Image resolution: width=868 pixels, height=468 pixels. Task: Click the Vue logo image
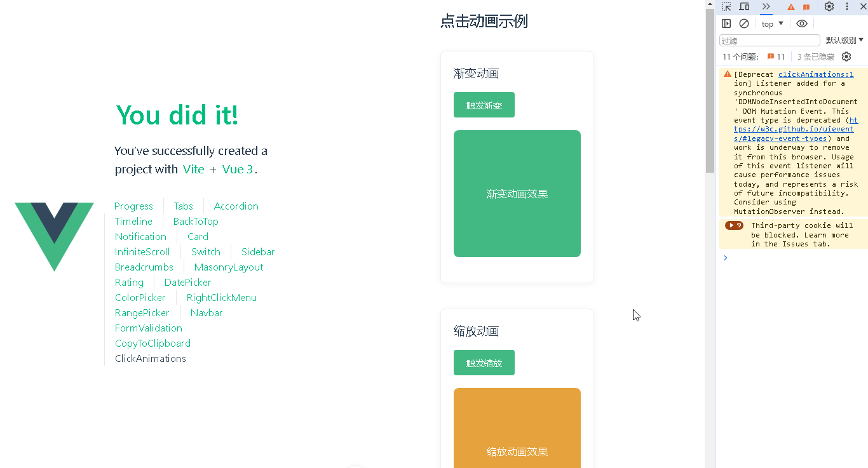pos(54,236)
